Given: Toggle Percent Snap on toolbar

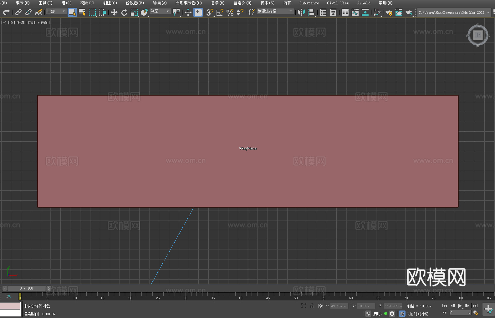Looking at the screenshot, I should (x=230, y=12).
